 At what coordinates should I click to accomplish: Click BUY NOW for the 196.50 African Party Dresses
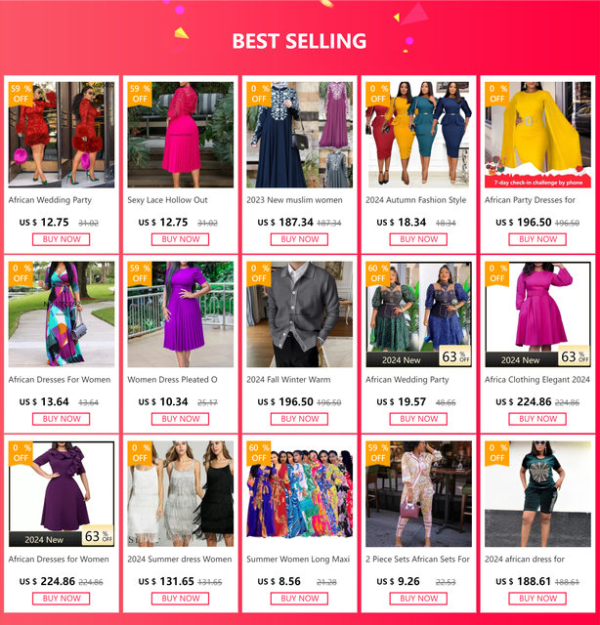pyautogui.click(x=537, y=239)
